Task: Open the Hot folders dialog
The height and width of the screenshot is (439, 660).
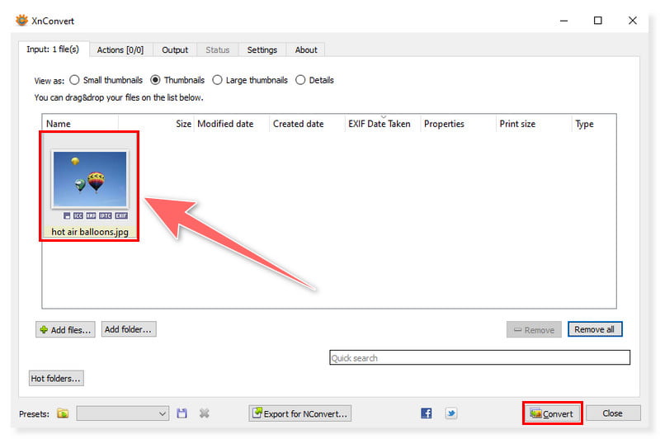Action: click(56, 379)
